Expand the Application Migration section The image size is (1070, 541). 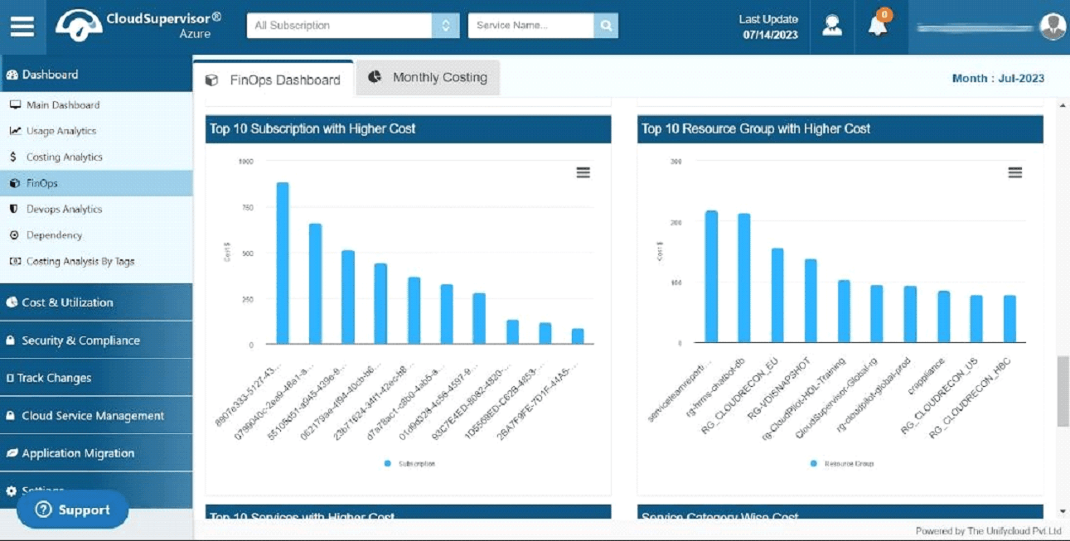click(96, 453)
